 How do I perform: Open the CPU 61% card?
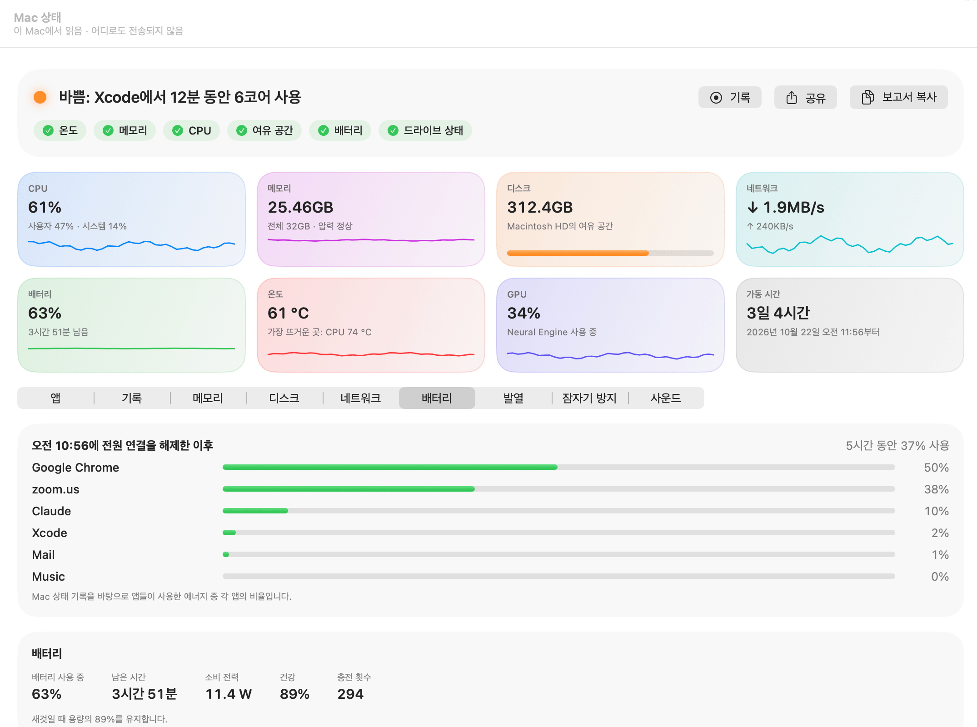[131, 219]
